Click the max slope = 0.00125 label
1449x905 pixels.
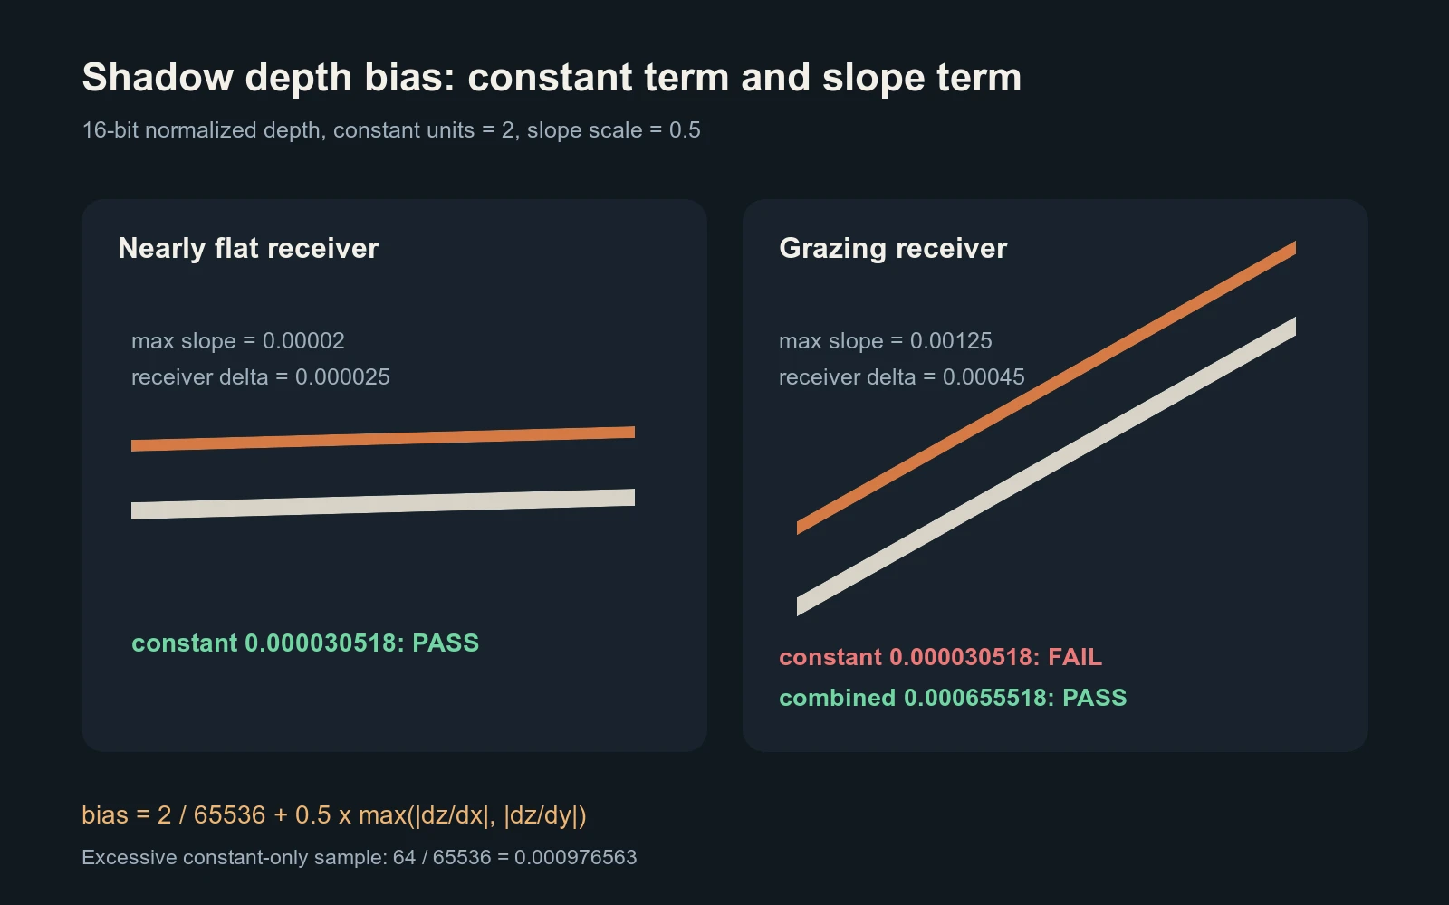[886, 341]
